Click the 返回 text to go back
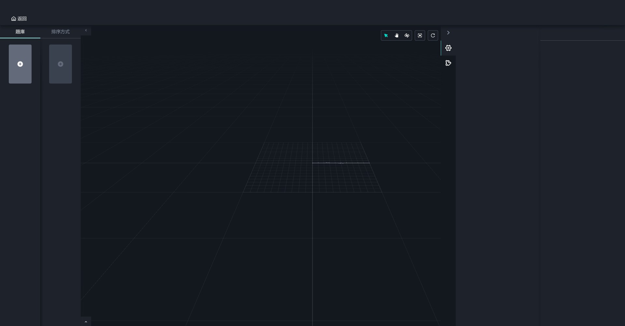This screenshot has width=625, height=326. [x=22, y=19]
